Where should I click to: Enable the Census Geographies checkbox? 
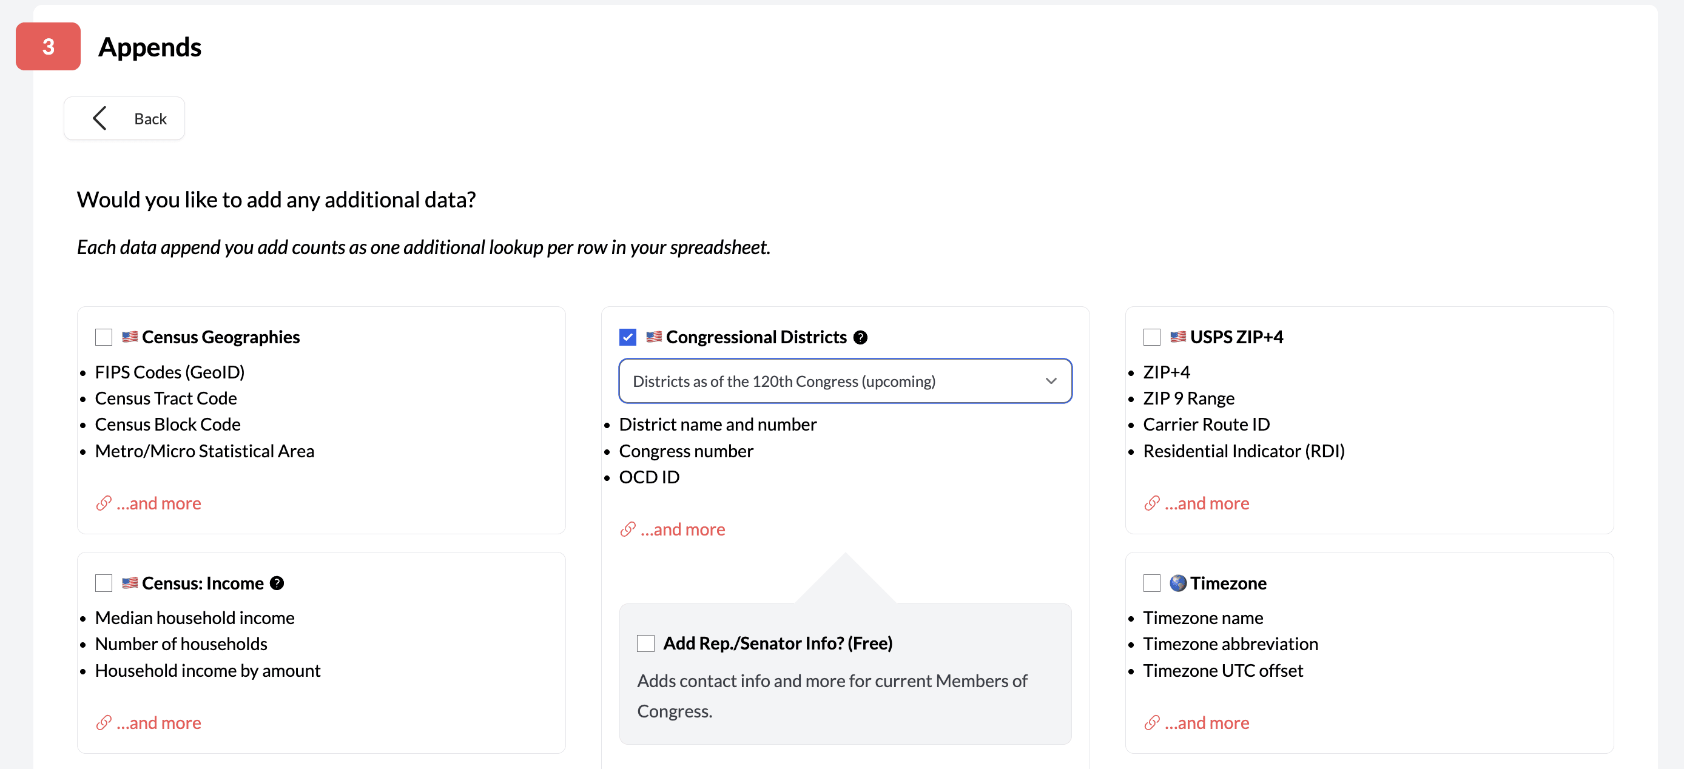pos(103,337)
